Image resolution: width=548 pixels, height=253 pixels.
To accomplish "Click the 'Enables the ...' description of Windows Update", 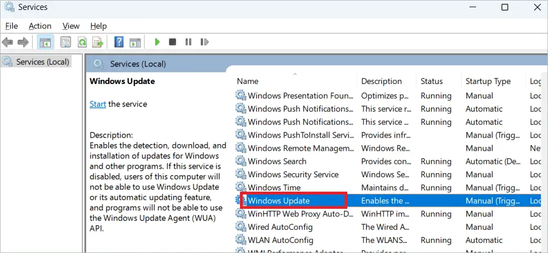I will (x=385, y=201).
